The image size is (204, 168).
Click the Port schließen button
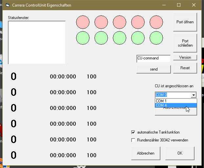pos(185,43)
